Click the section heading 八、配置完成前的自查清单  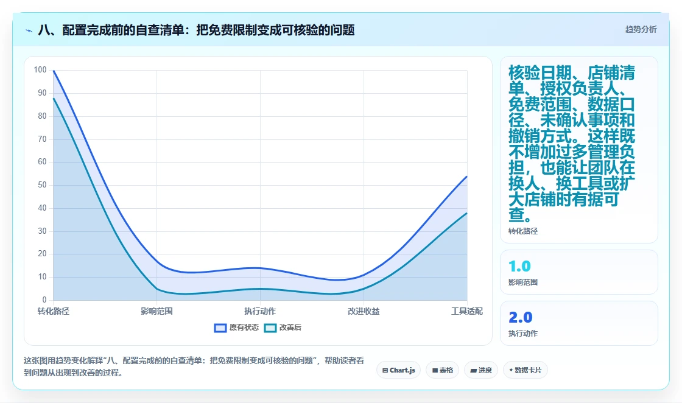[x=197, y=30]
